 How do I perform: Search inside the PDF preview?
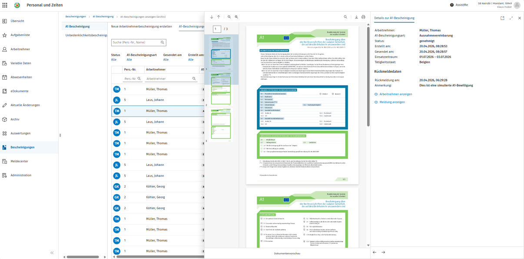tap(345, 17)
